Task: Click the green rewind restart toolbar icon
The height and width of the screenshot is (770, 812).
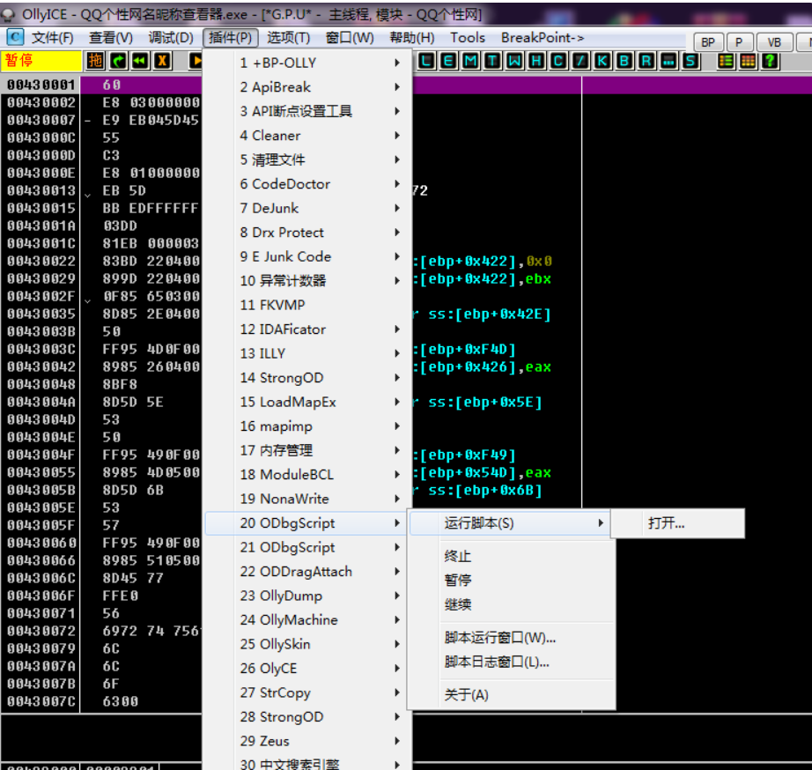Action: (x=140, y=61)
